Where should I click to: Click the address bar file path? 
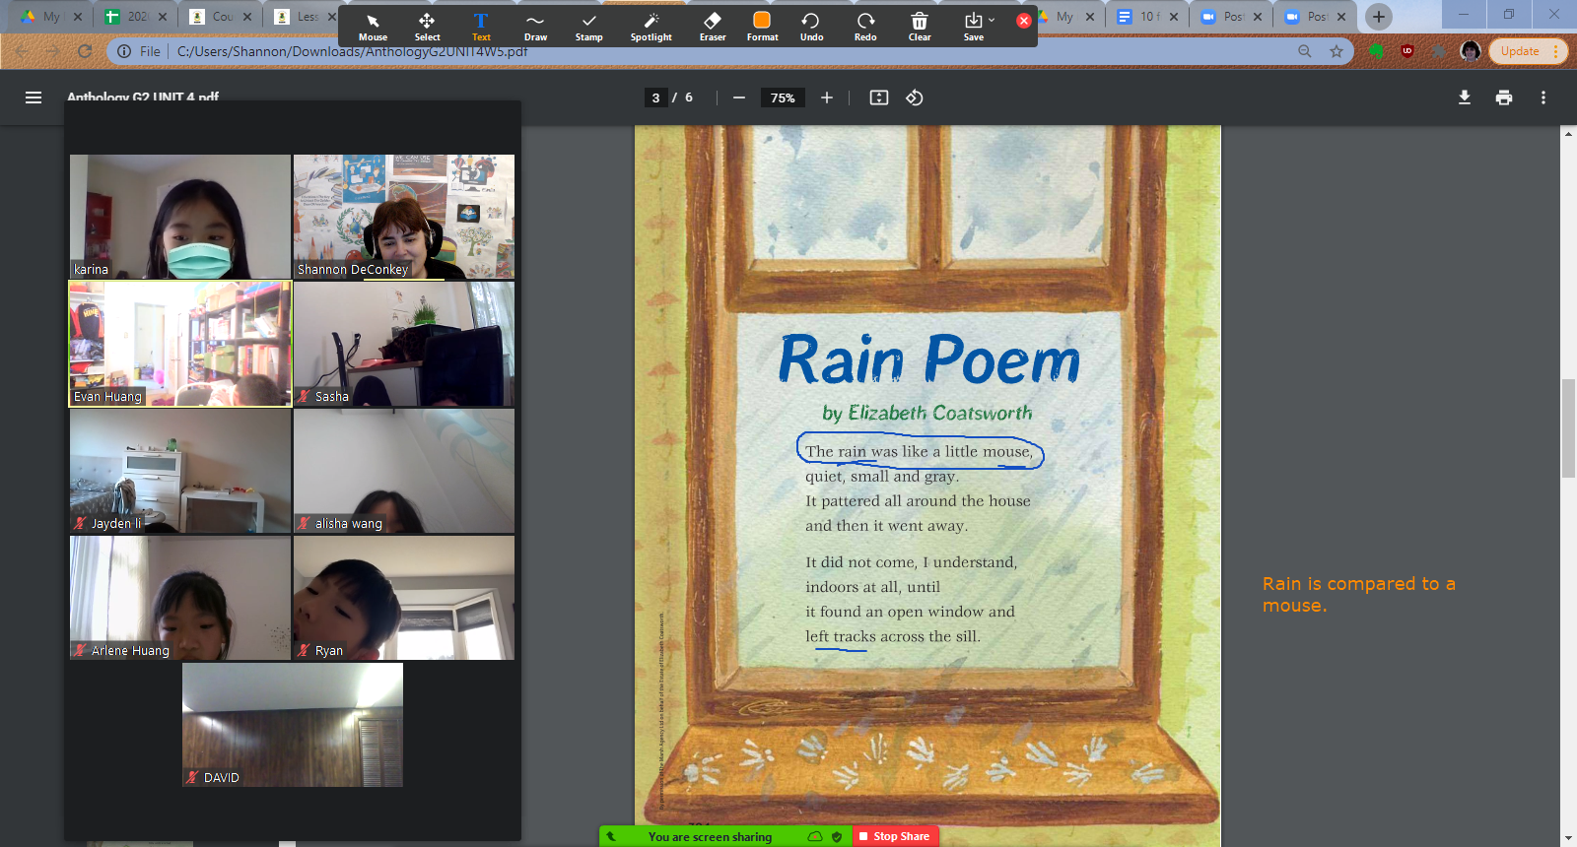pyautogui.click(x=352, y=51)
